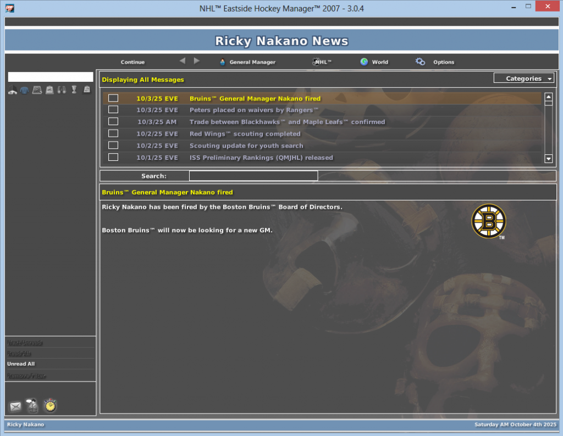The image size is (563, 436).
Task: Click the General Manager figure icon
Action: pyautogui.click(x=223, y=62)
